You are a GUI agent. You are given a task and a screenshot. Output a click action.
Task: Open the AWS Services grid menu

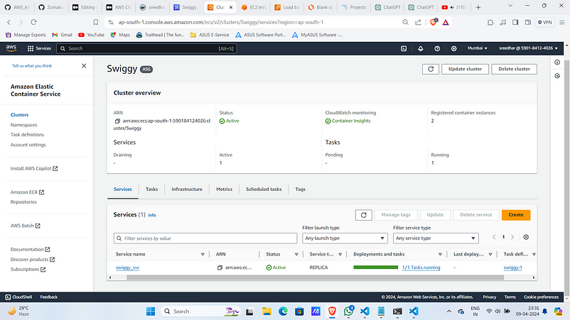point(39,48)
